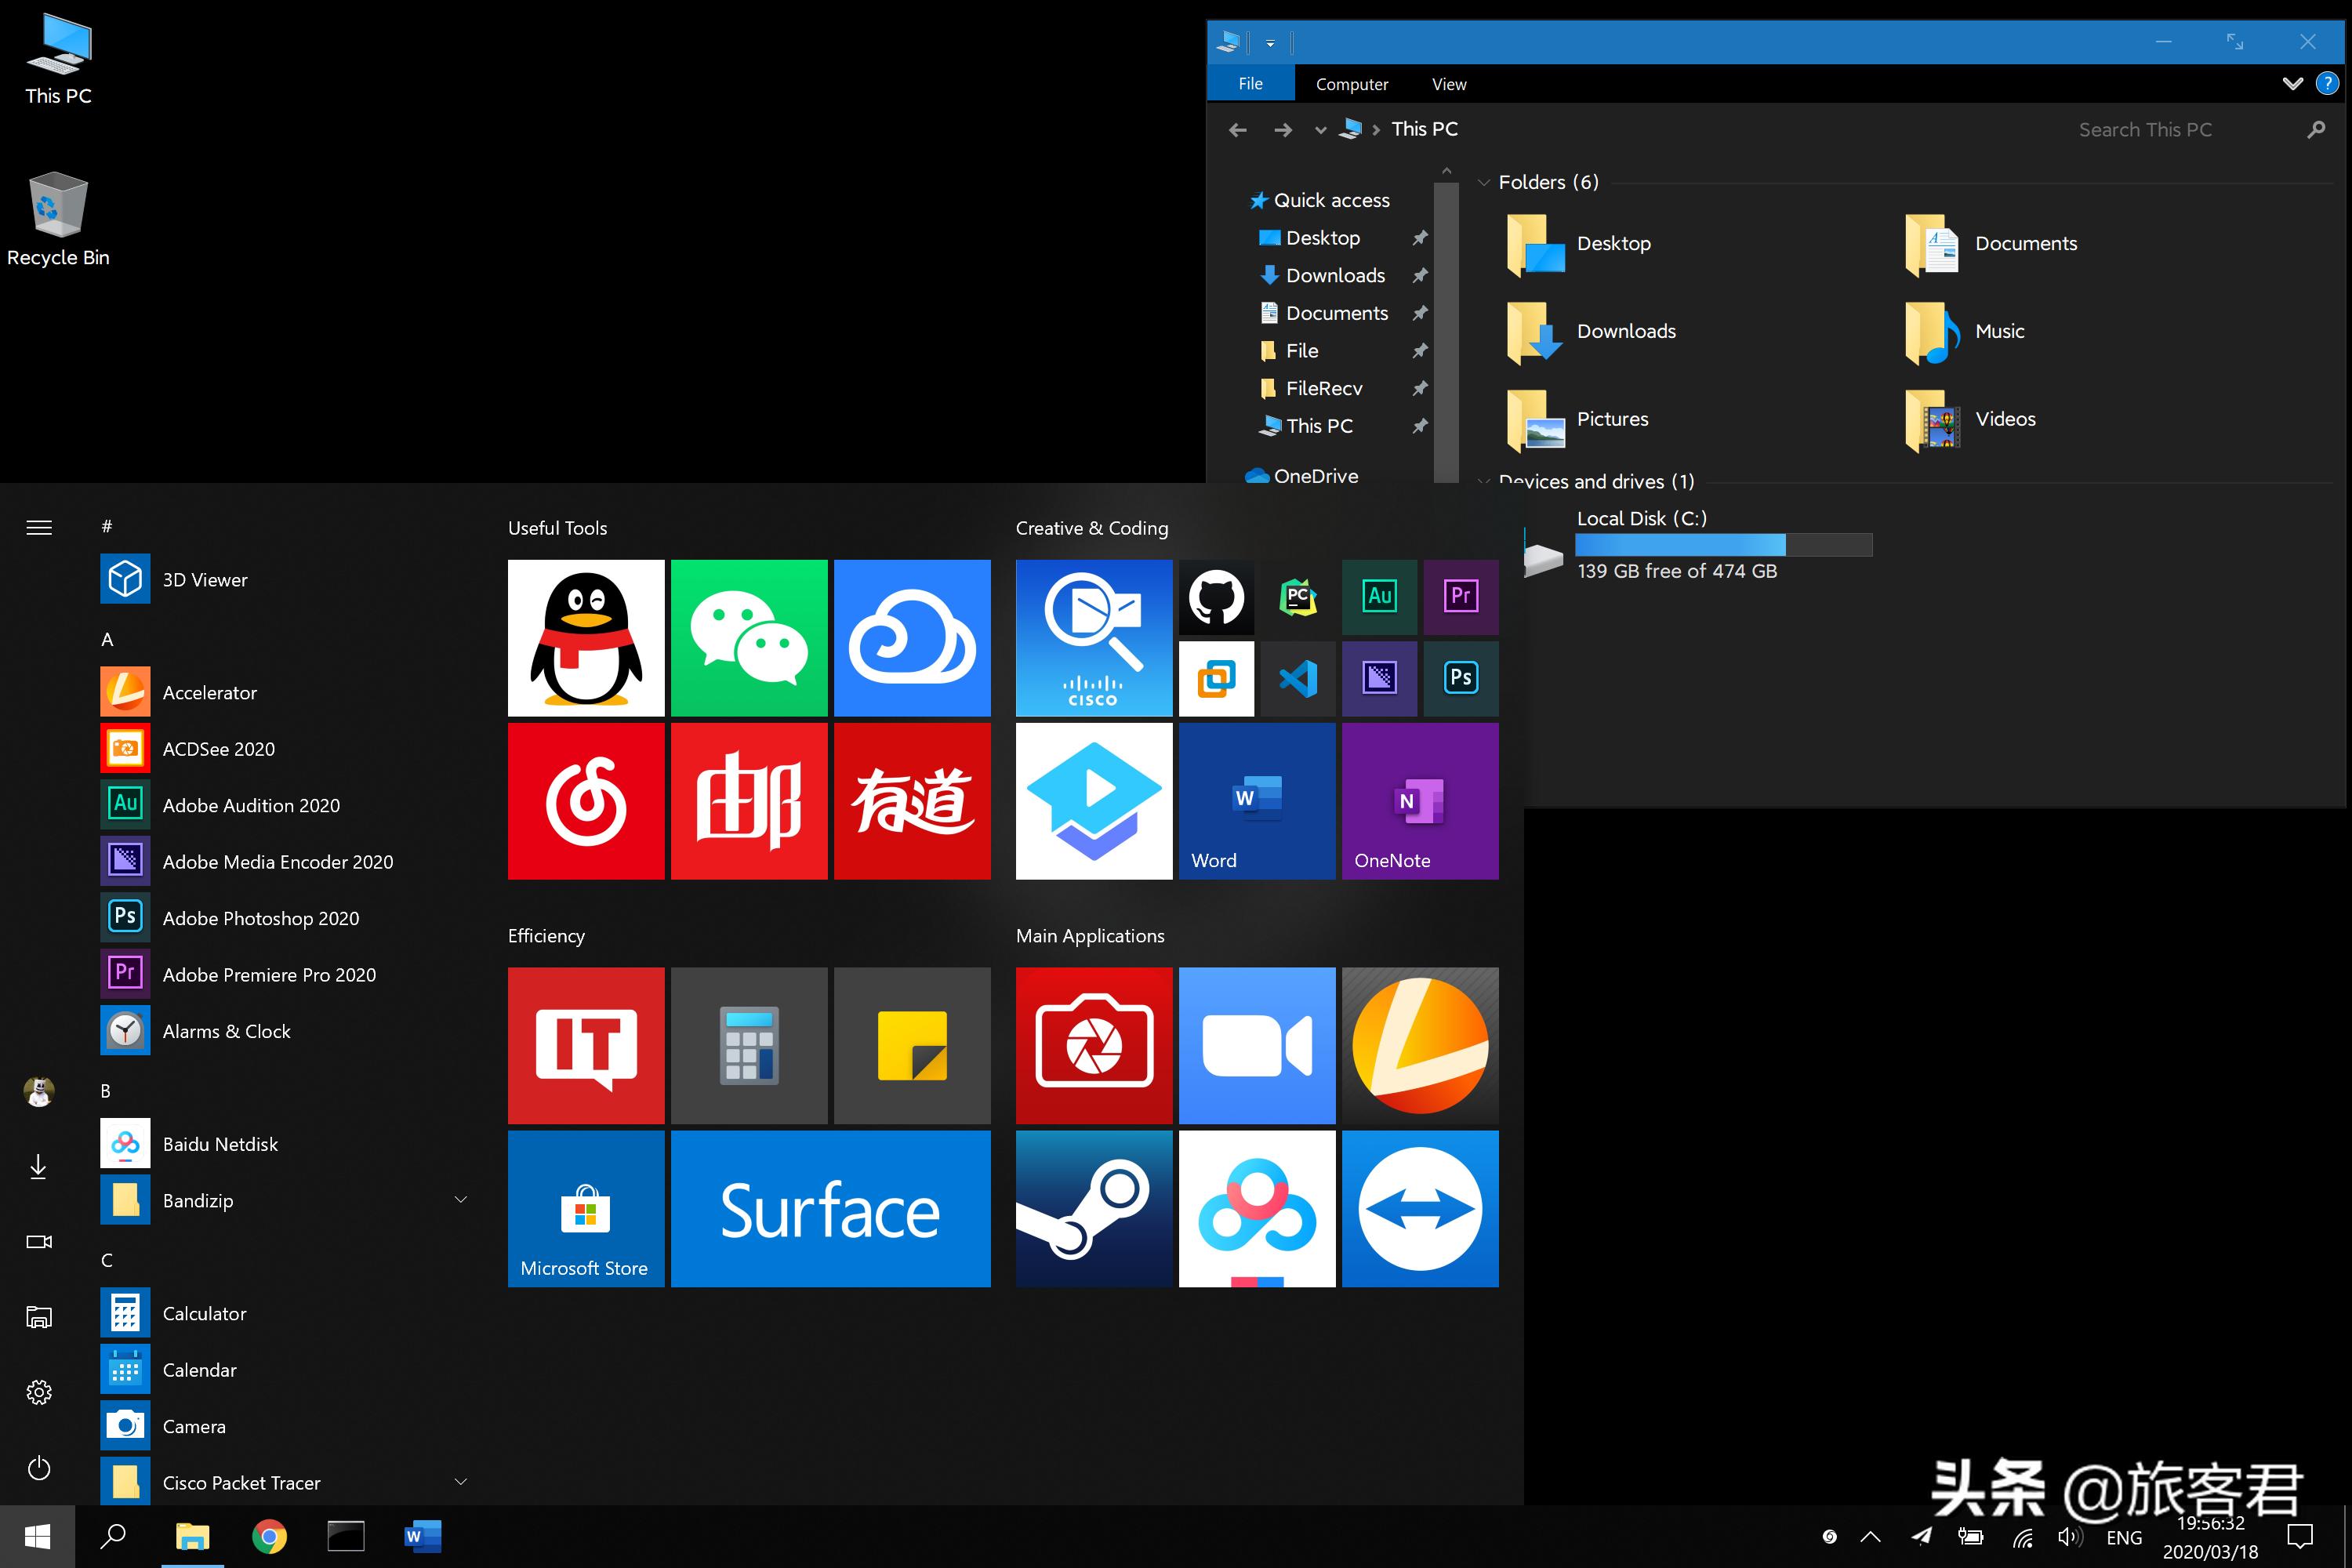Click the Search This PC input field
The image size is (2352, 1568).
coord(2146,129)
